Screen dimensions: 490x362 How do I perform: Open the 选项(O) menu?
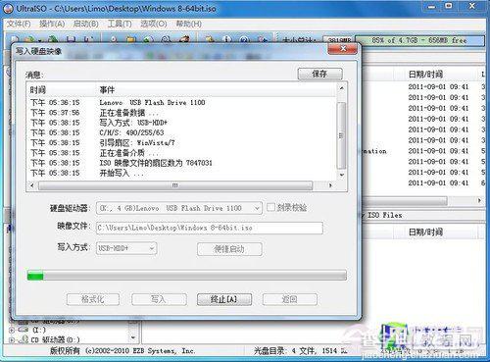pyautogui.click(x=154, y=24)
